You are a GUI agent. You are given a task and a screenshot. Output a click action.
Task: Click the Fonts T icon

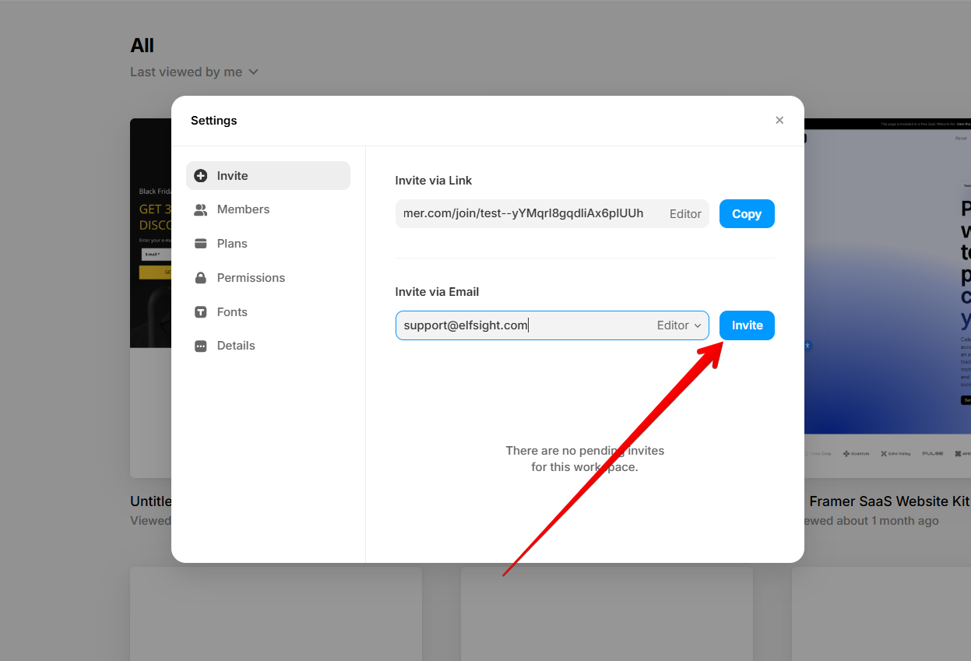pos(201,312)
